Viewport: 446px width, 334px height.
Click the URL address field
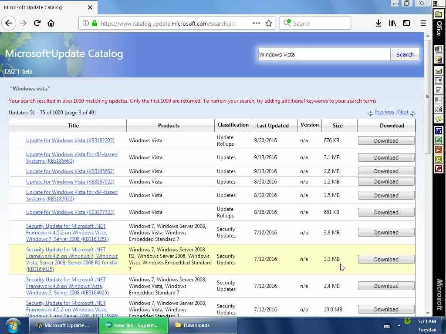(168, 23)
